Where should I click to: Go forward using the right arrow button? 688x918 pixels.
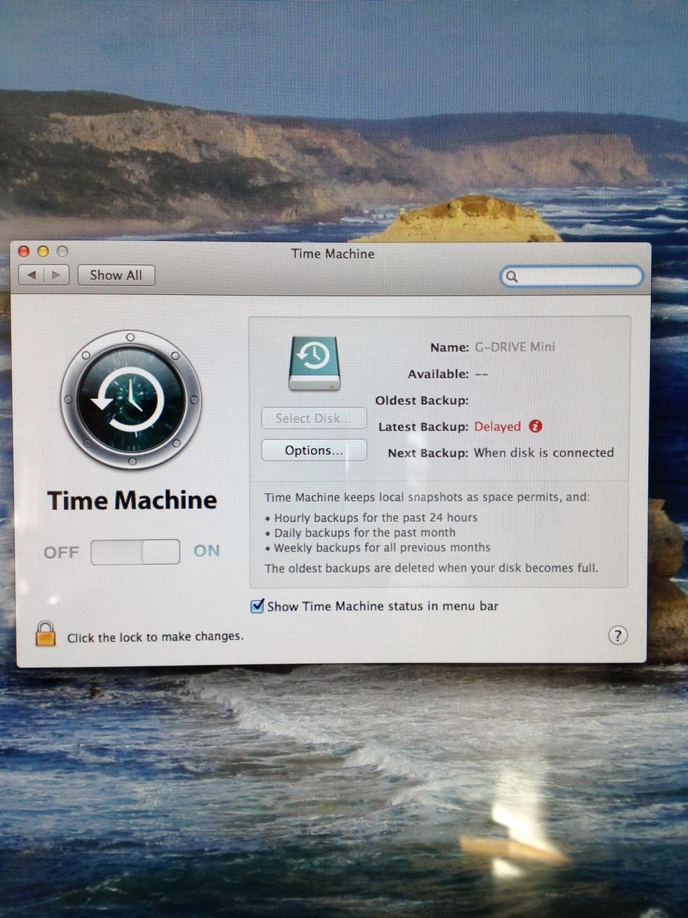(56, 275)
